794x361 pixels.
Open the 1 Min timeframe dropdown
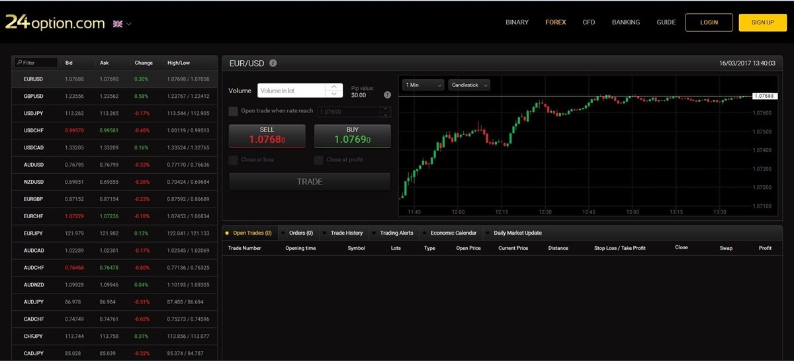pyautogui.click(x=423, y=85)
